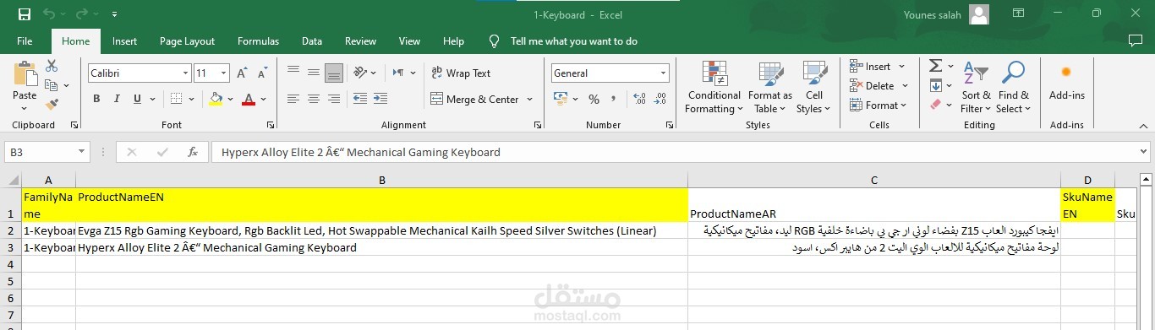Open Cell Styles gallery
This screenshot has width=1155, height=330.
[813, 87]
